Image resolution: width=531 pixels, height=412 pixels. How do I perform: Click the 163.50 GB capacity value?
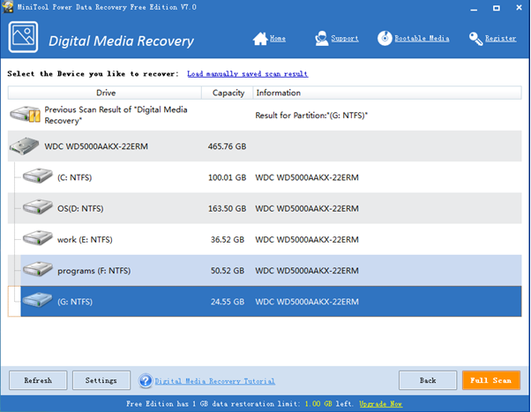pos(227,209)
